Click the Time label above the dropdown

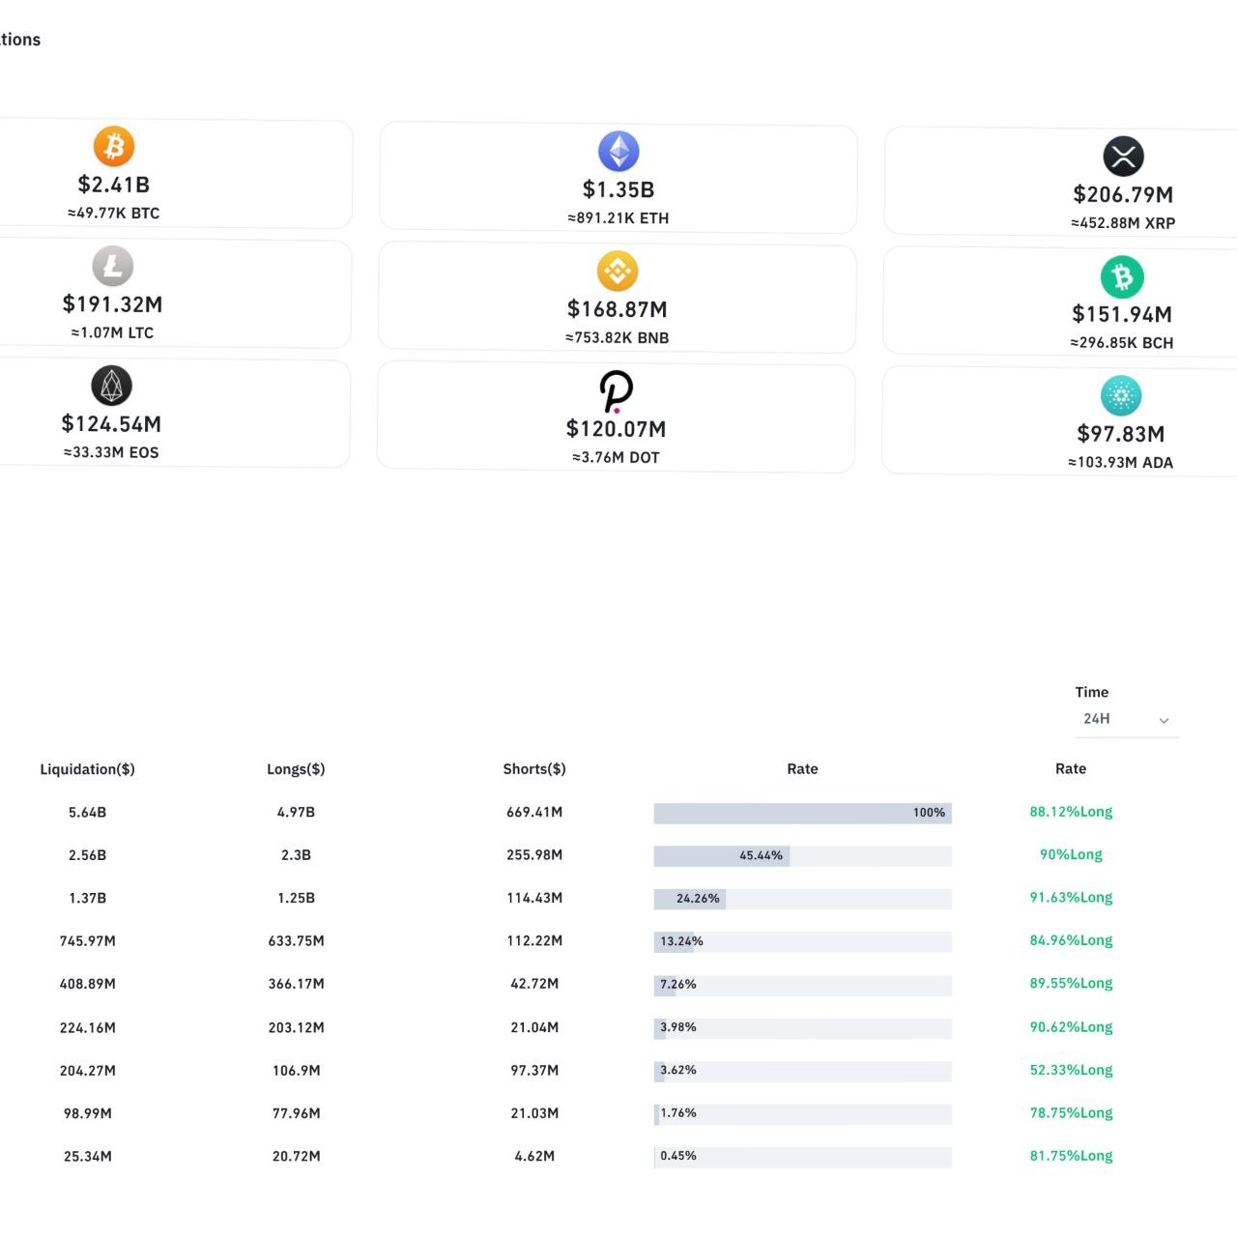point(1092,692)
